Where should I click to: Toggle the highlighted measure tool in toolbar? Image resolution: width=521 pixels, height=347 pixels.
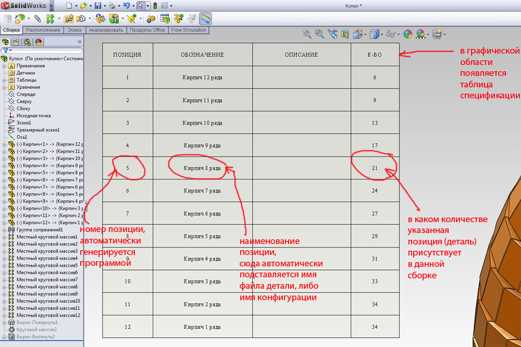[x=205, y=19]
